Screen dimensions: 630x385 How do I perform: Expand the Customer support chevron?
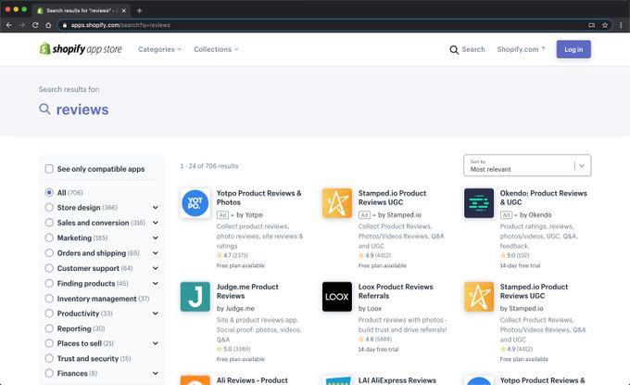click(156, 268)
